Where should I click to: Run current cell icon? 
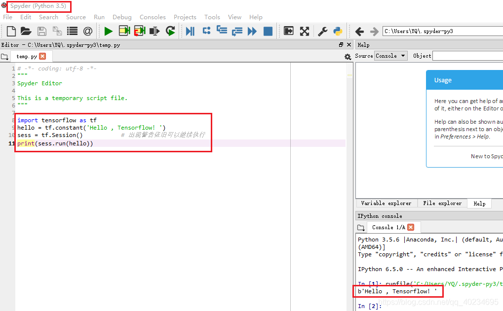pyautogui.click(x=124, y=31)
